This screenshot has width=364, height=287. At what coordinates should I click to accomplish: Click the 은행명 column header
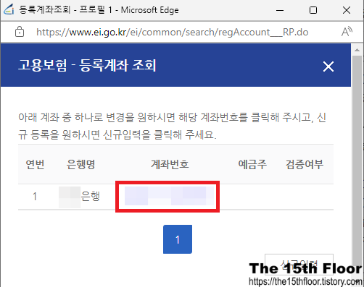(x=80, y=164)
